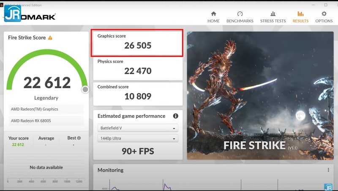
Task: Click the Monitoring section heading
Action: coord(110,170)
